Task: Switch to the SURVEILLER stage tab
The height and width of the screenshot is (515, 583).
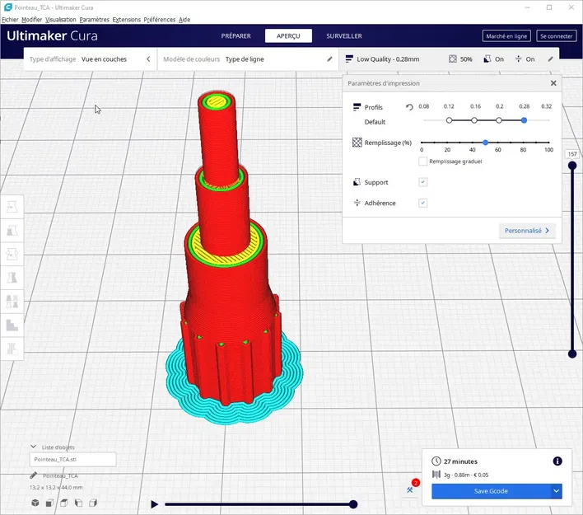Action: (344, 36)
